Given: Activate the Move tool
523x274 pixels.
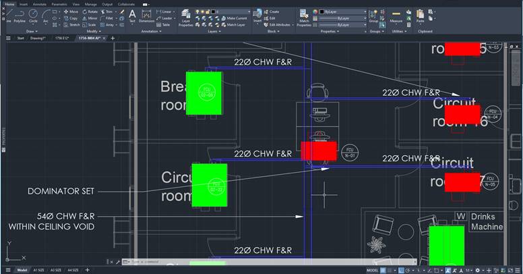Looking at the screenshot, I should pyautogui.click(x=71, y=11).
